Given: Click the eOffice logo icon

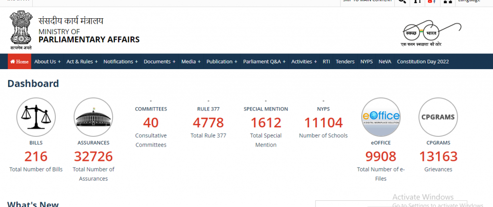Looking at the screenshot, I should 380,117.
